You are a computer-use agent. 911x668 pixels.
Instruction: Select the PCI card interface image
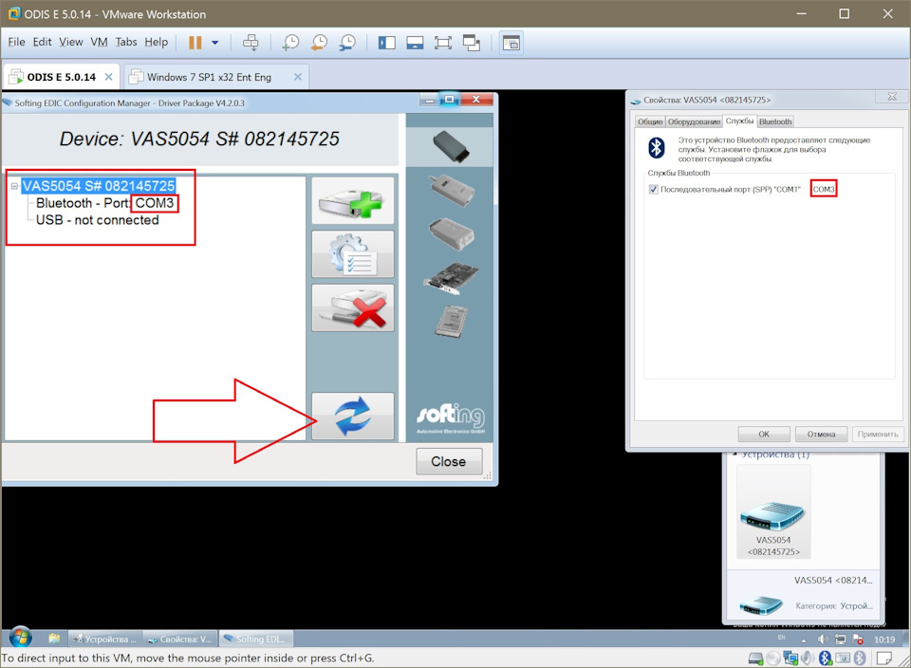point(450,279)
